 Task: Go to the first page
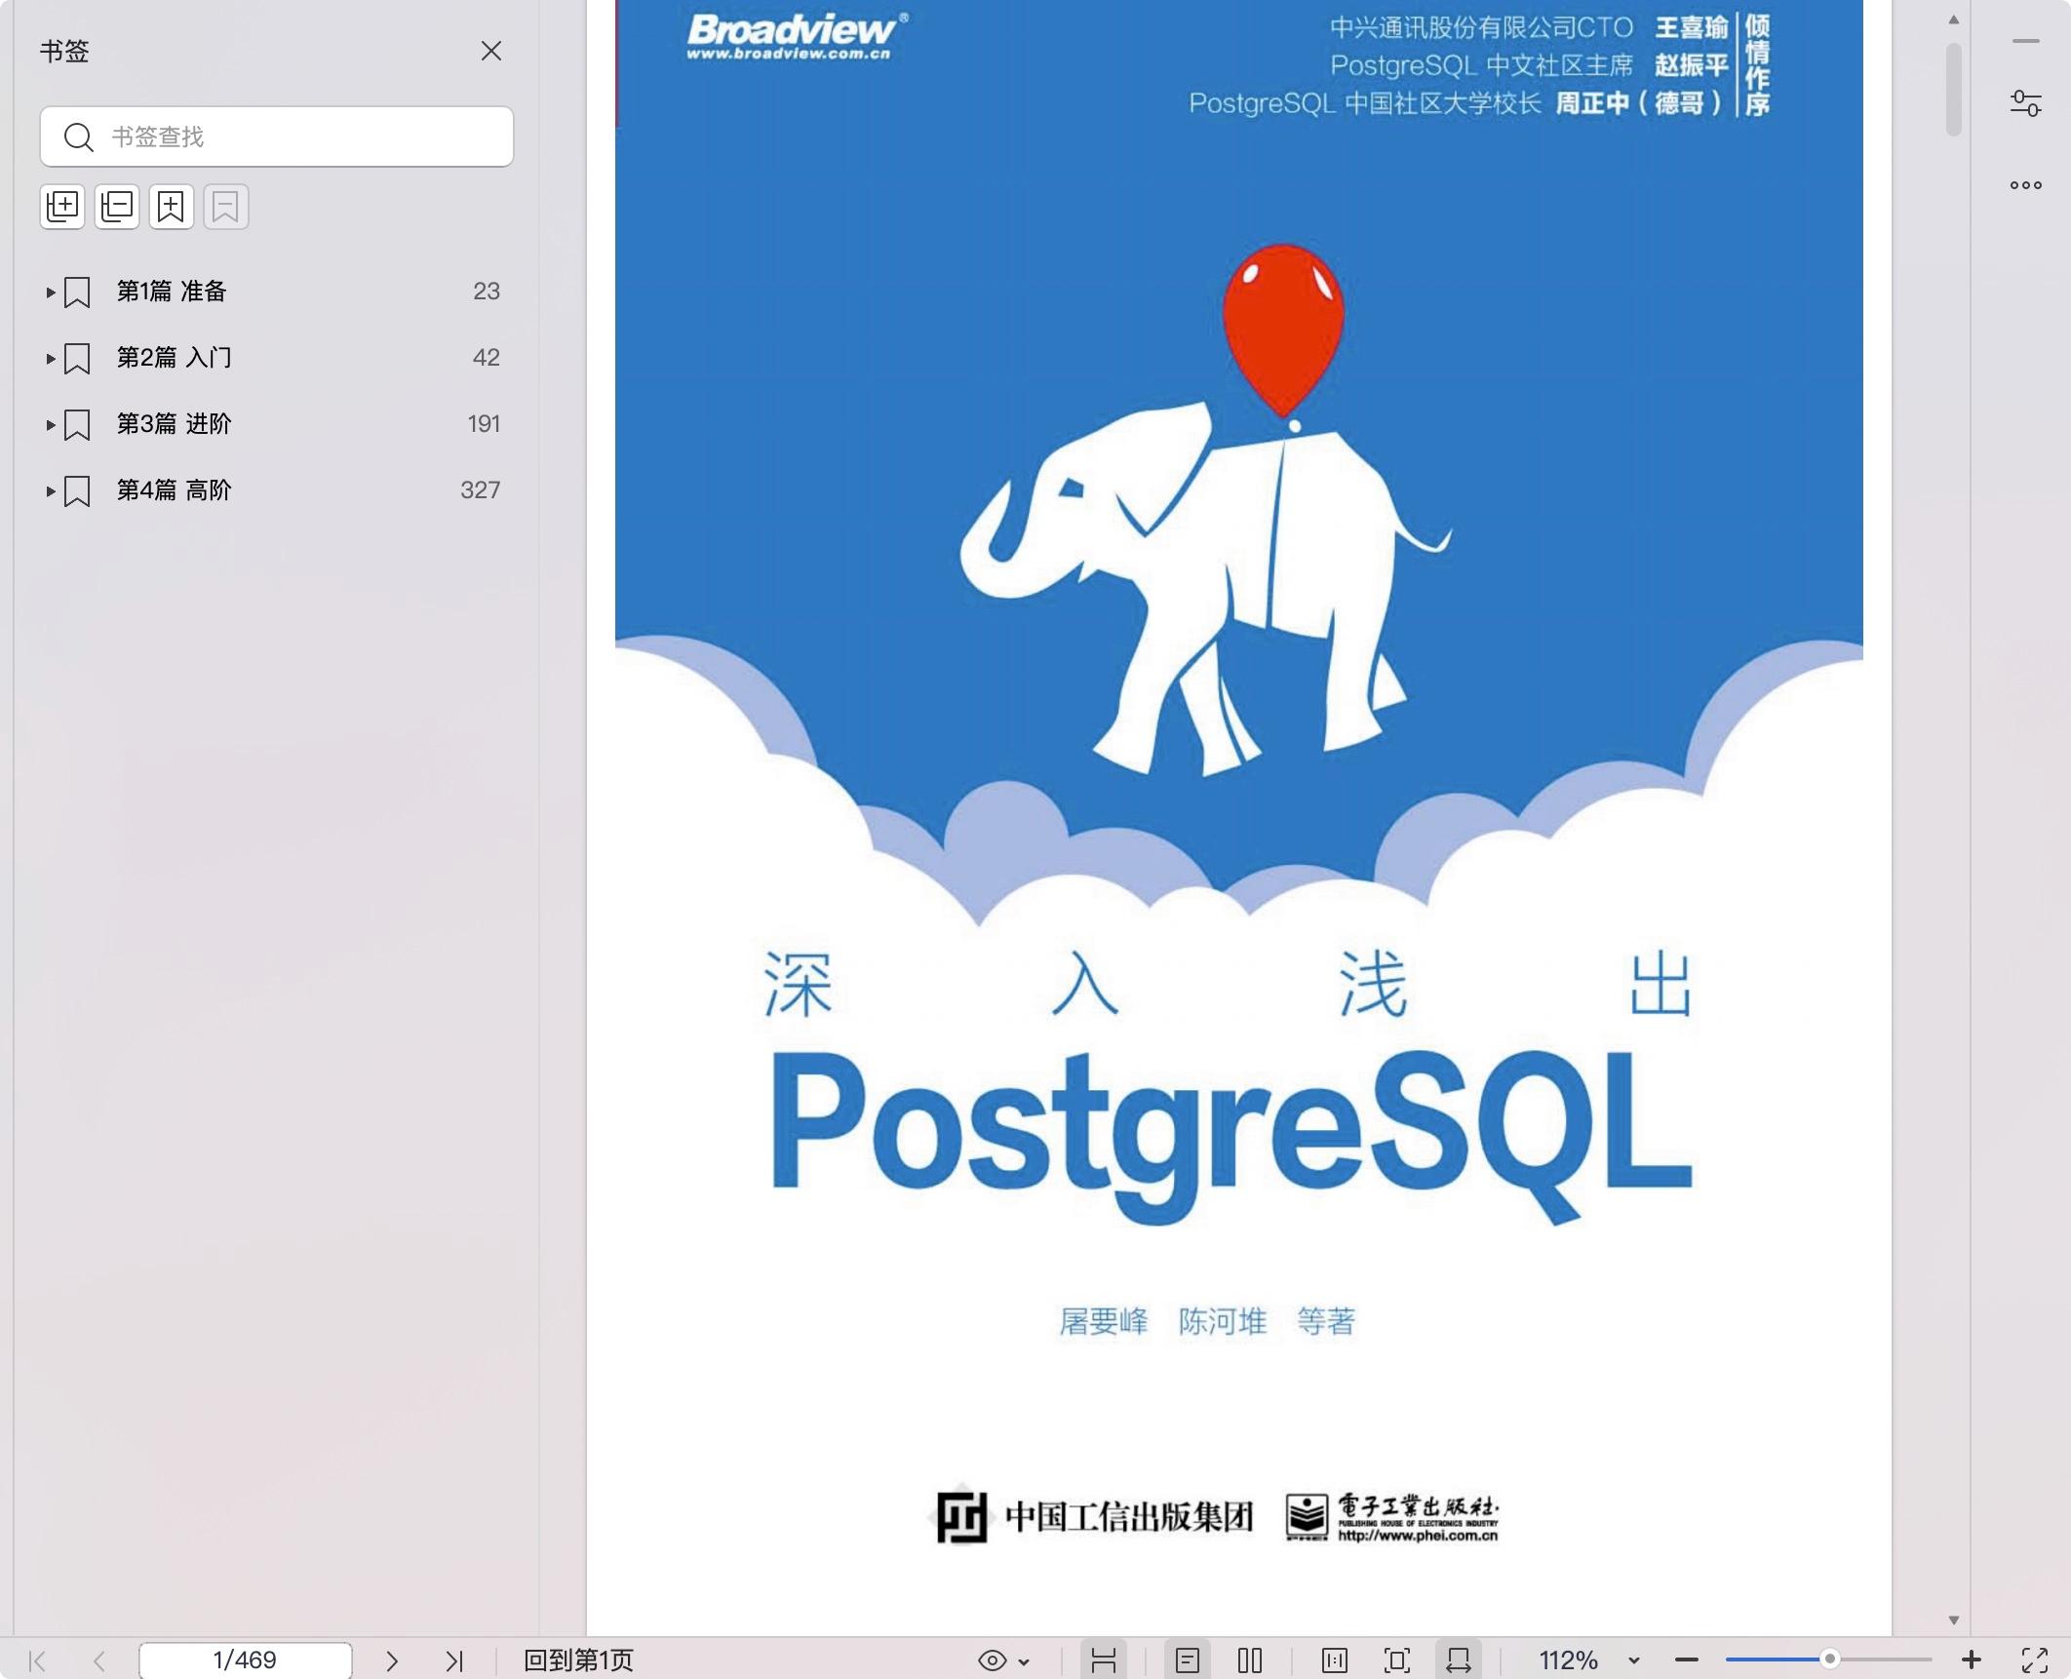38,1659
